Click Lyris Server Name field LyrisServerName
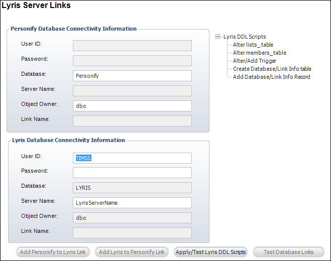This screenshot has height=261, width=331. click(133, 203)
